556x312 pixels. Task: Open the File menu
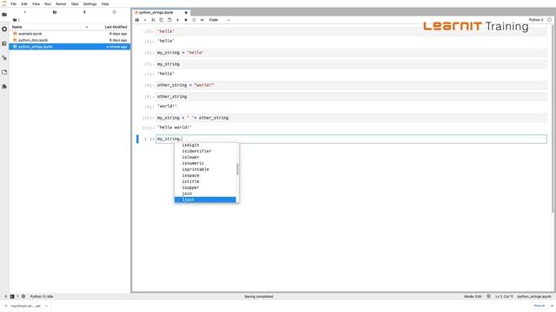[14, 3]
